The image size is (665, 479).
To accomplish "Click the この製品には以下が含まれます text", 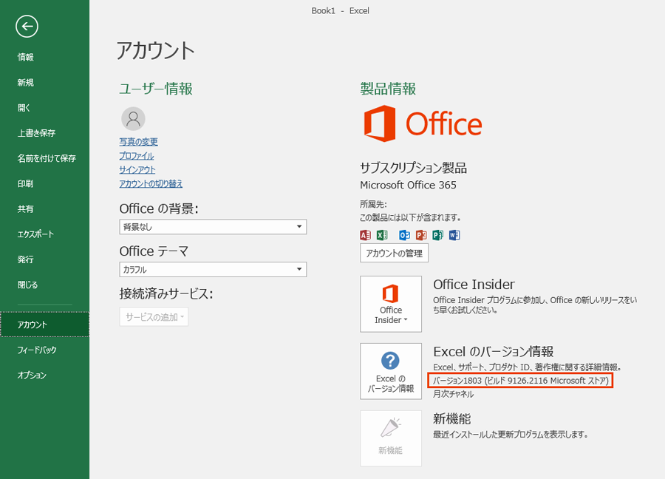I will tap(411, 217).
